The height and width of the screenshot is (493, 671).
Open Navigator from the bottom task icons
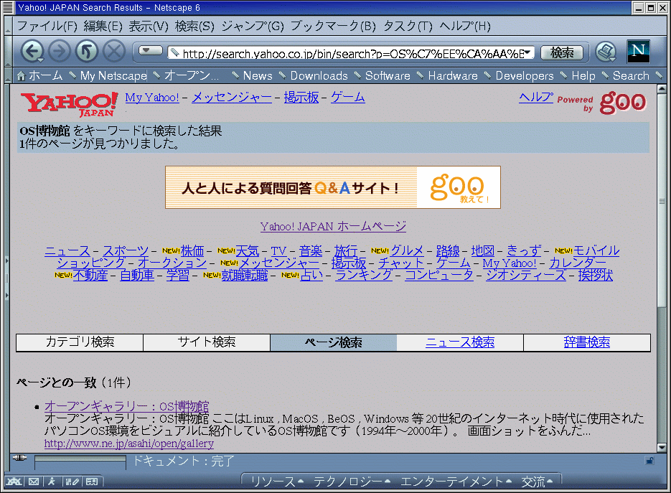coord(14,482)
